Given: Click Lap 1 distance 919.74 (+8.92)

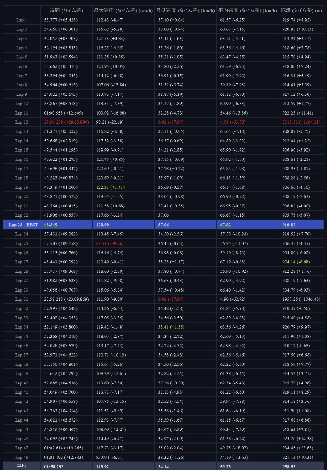Looking at the screenshot, I should [x=296, y=20].
